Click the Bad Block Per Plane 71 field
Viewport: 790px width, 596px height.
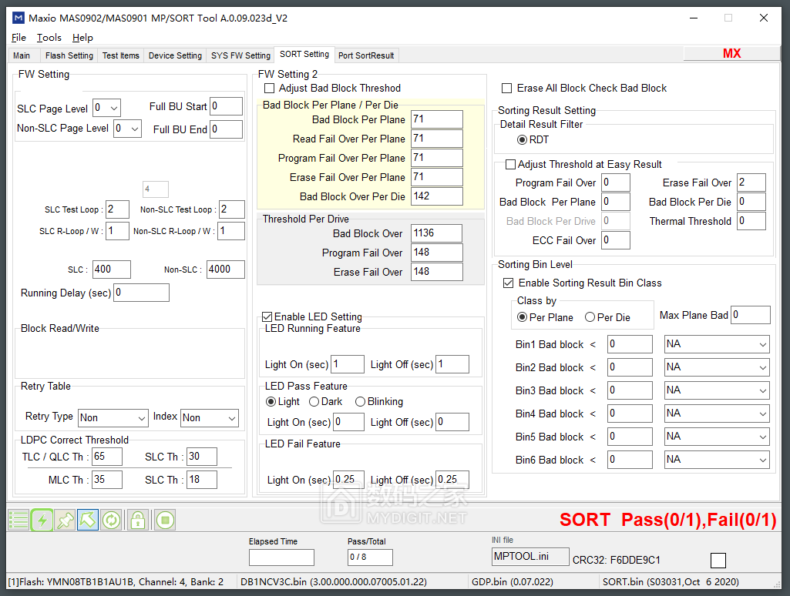tap(437, 119)
